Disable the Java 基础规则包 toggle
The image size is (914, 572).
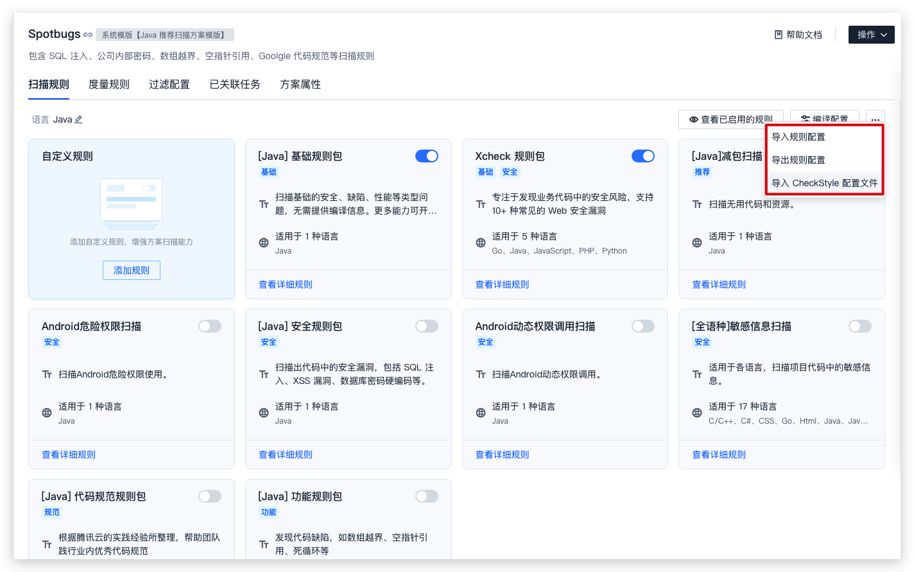427,156
